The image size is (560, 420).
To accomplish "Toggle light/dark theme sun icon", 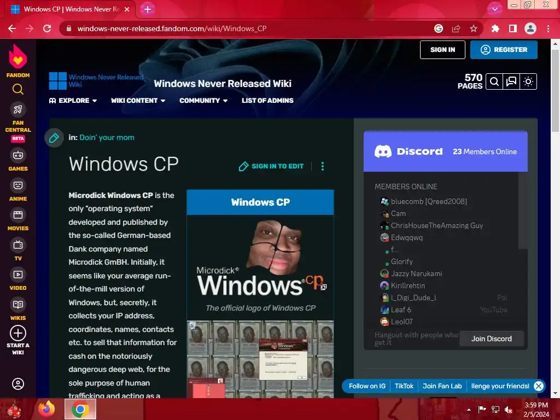I will [x=528, y=82].
